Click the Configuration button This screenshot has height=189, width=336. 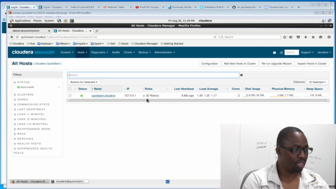[209, 64]
